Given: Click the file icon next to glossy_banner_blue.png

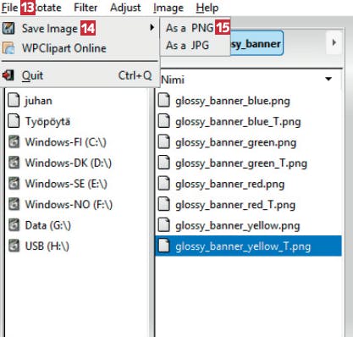Looking at the screenshot, I should tap(163, 101).
